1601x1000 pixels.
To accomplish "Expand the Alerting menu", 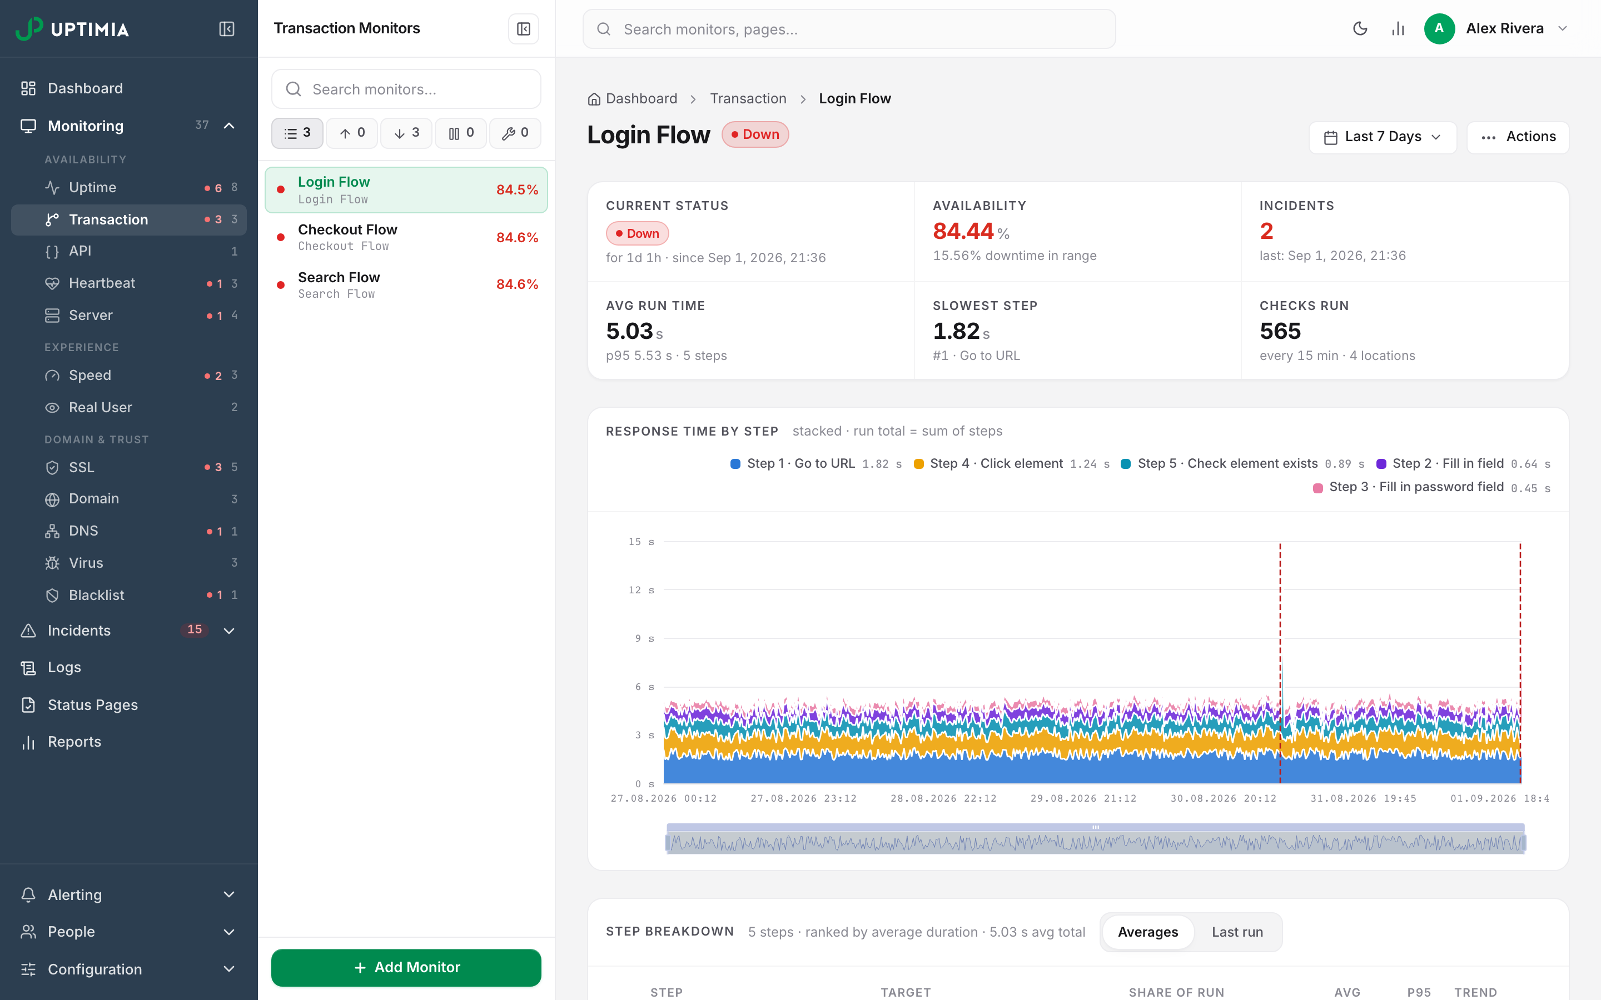I will click(x=129, y=894).
